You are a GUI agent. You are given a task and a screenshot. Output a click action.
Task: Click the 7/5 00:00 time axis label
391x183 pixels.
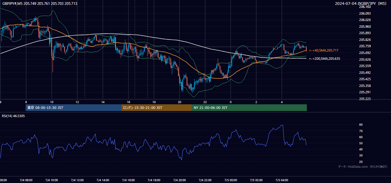click(231, 180)
